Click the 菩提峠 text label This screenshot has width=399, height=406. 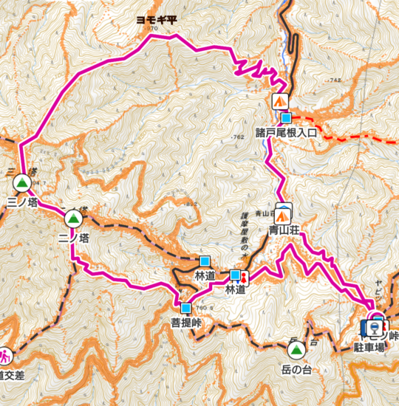click(x=186, y=323)
